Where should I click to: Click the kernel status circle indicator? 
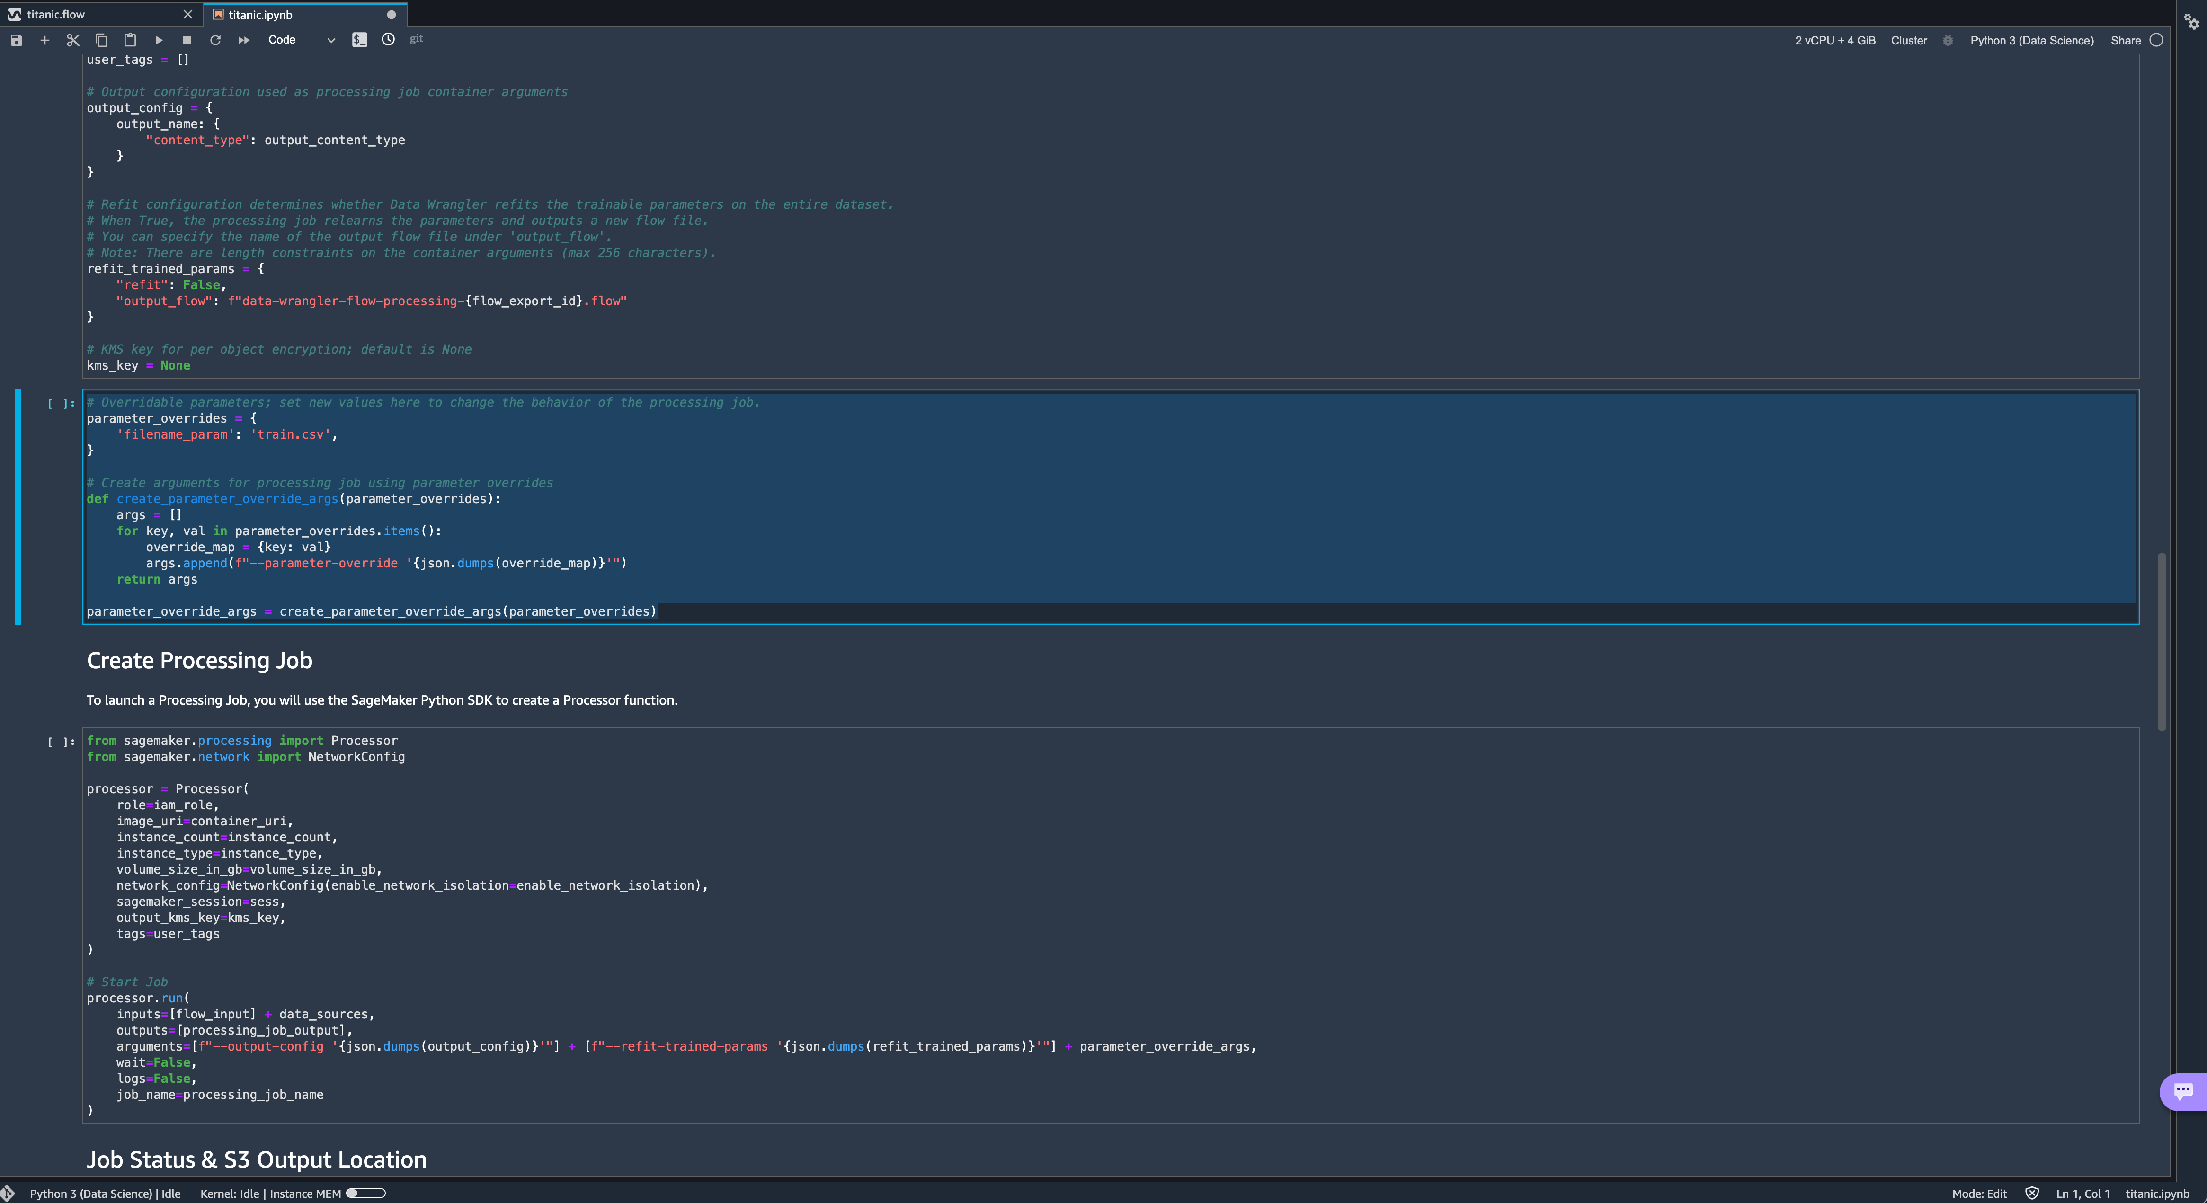coord(2156,40)
